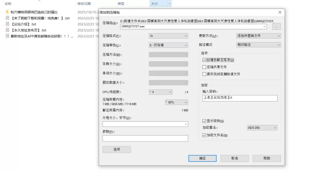Image resolution: width=336 pixels, height=172 pixels.
Task: Check 操作完成后删除源文件 option
Action: pos(204,74)
